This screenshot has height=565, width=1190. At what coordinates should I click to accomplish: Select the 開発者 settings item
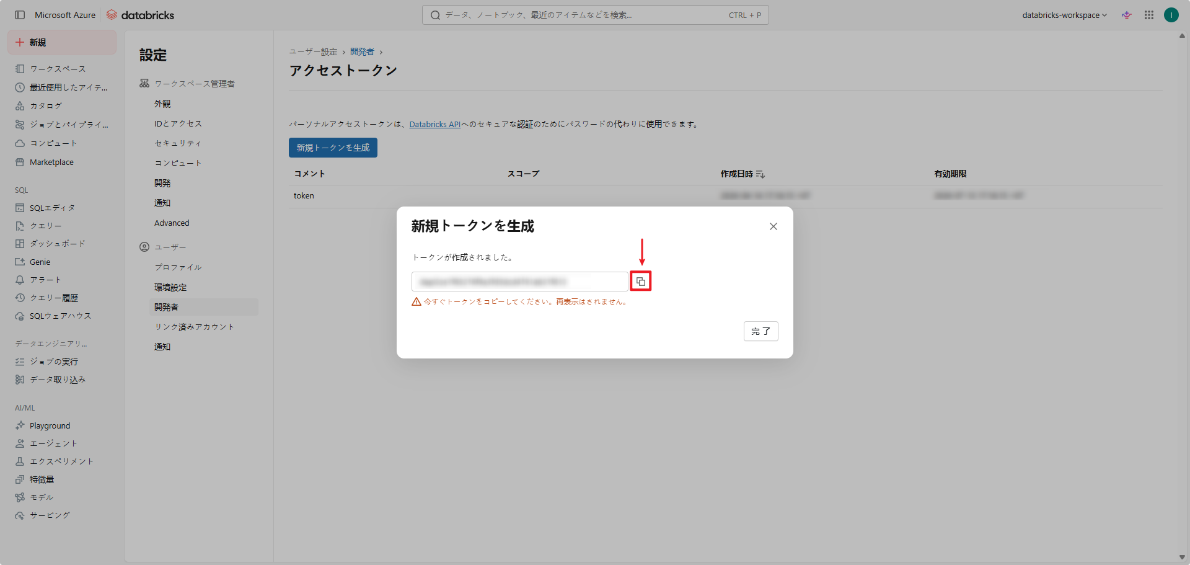(x=166, y=307)
